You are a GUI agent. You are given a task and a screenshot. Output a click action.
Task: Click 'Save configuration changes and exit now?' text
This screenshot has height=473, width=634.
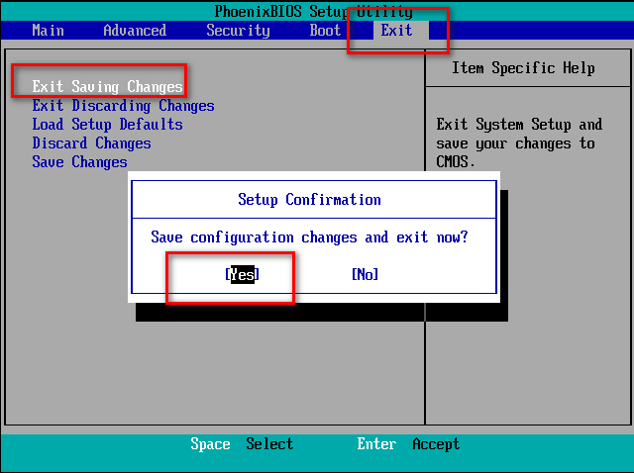[309, 237]
